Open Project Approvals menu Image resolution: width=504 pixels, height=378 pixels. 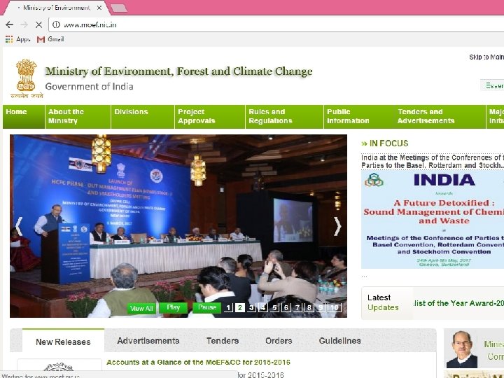[x=210, y=117]
